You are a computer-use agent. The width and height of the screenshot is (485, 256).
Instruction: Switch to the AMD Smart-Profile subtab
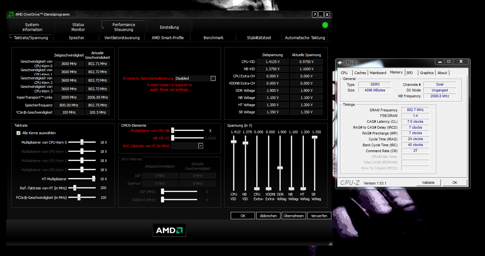point(168,38)
